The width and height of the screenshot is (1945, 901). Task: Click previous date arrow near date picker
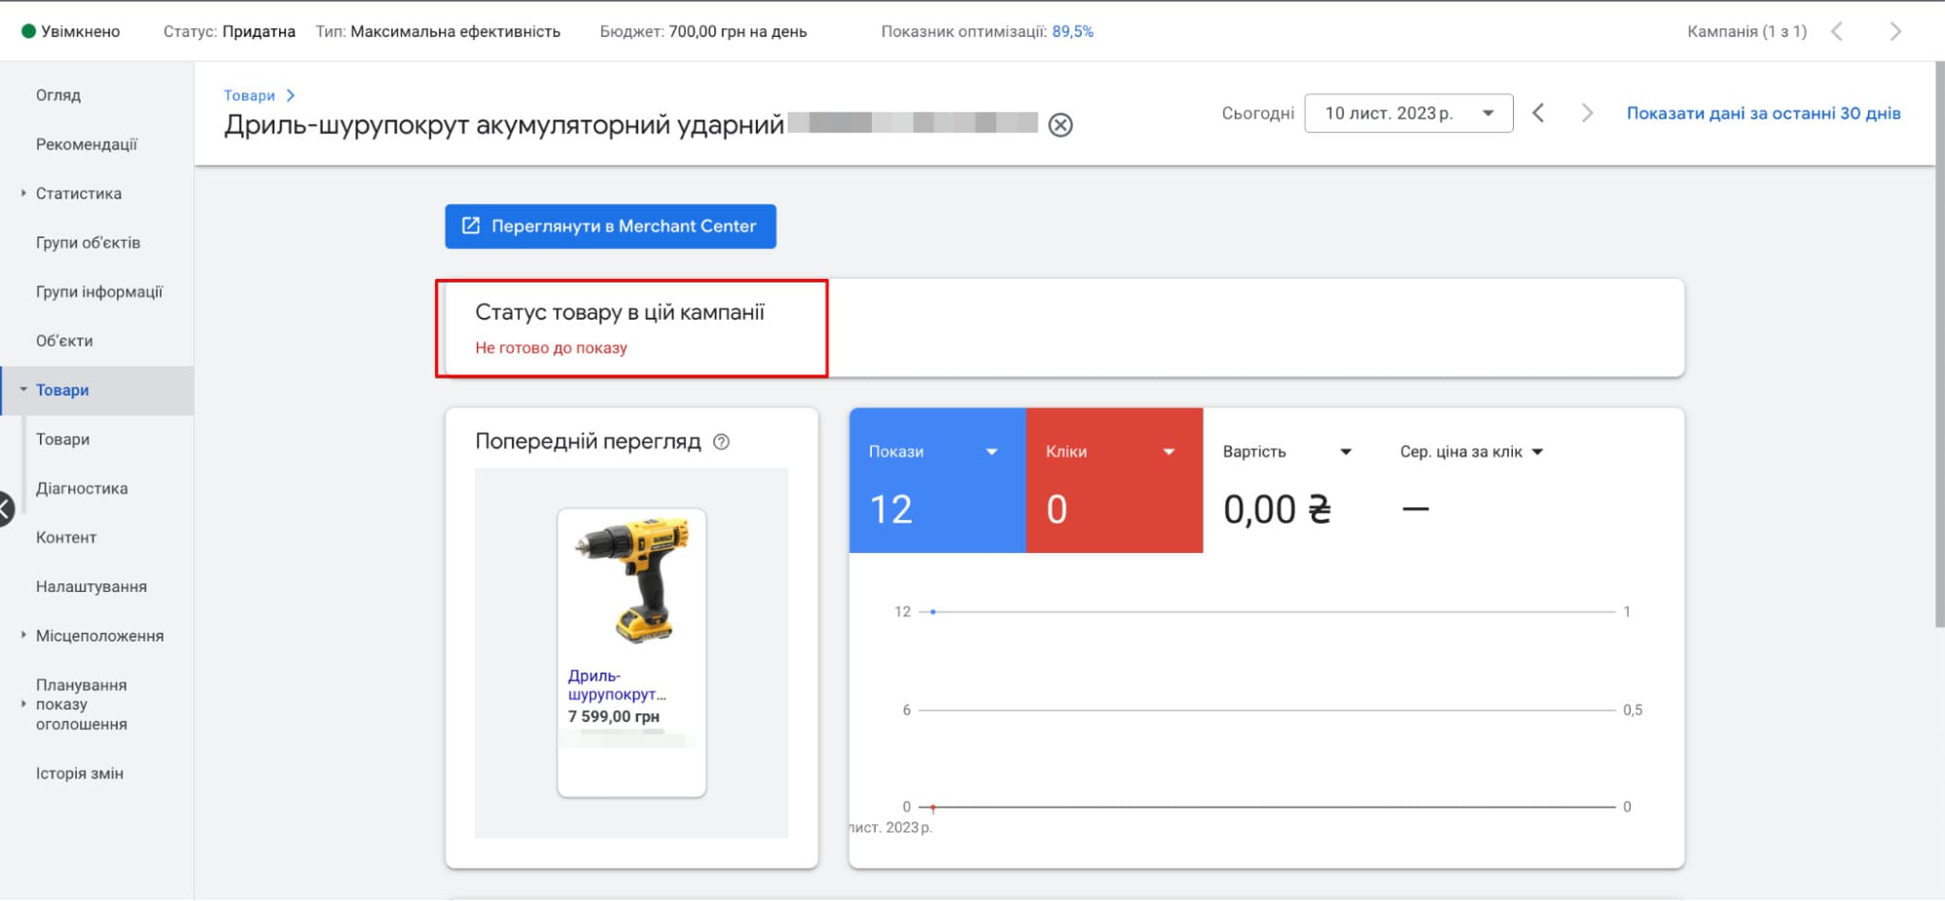tap(1540, 113)
